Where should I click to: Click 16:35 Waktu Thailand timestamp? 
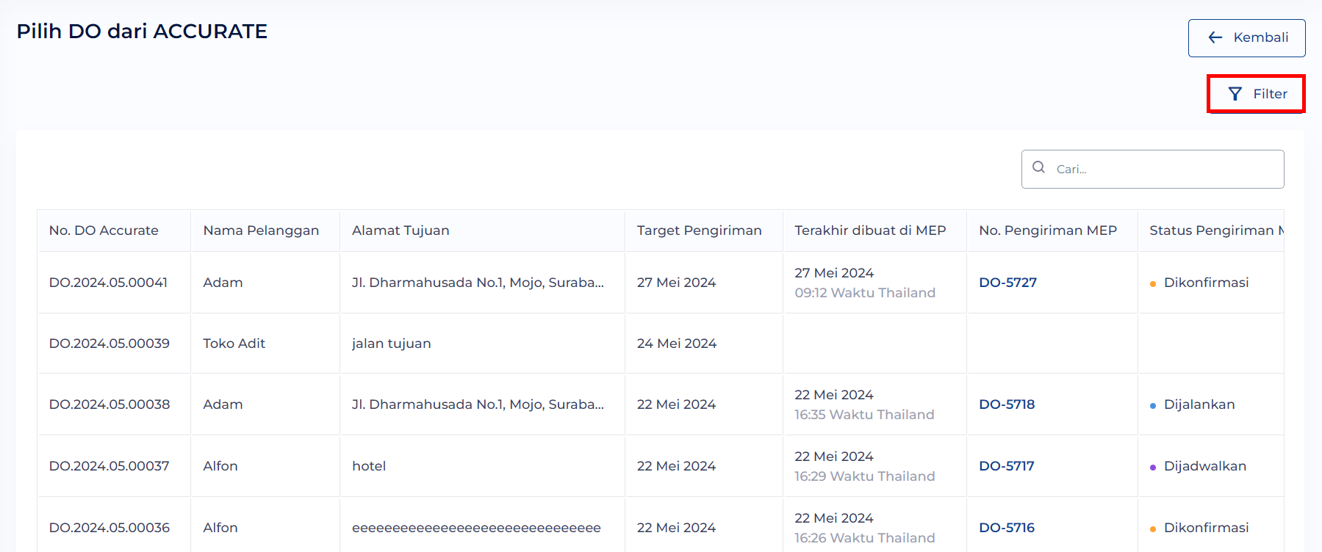pos(864,415)
